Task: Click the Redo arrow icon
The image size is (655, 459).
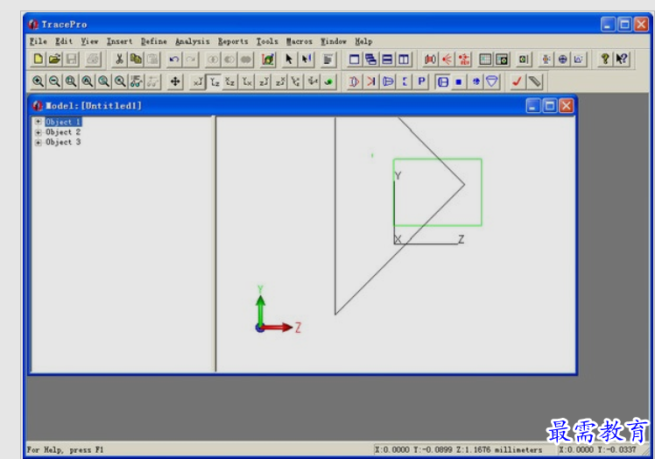Action: click(191, 60)
